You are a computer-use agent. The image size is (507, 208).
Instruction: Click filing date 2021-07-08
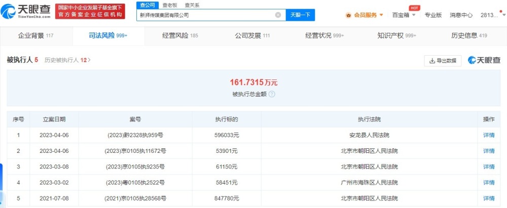(54, 198)
